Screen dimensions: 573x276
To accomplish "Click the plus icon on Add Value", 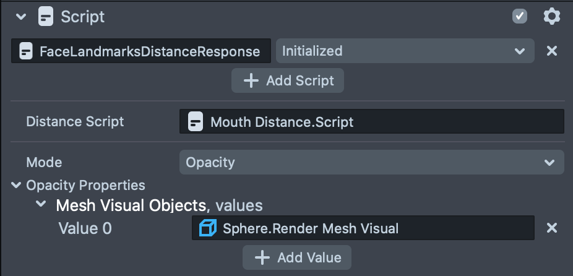I will tap(262, 257).
